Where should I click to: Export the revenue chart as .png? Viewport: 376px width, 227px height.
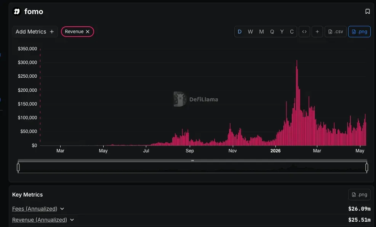359,32
